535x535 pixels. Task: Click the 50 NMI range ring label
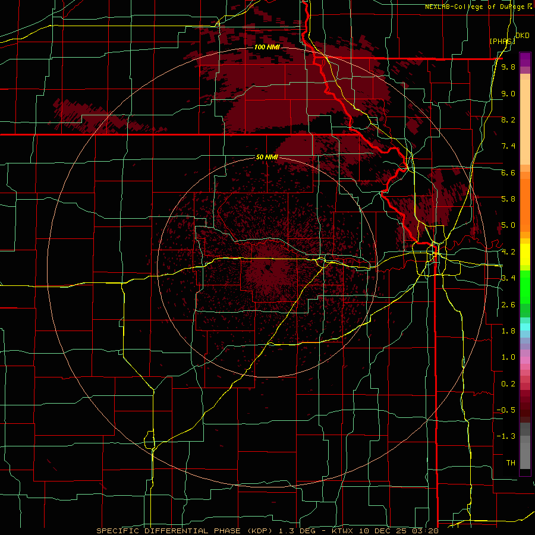pos(267,157)
